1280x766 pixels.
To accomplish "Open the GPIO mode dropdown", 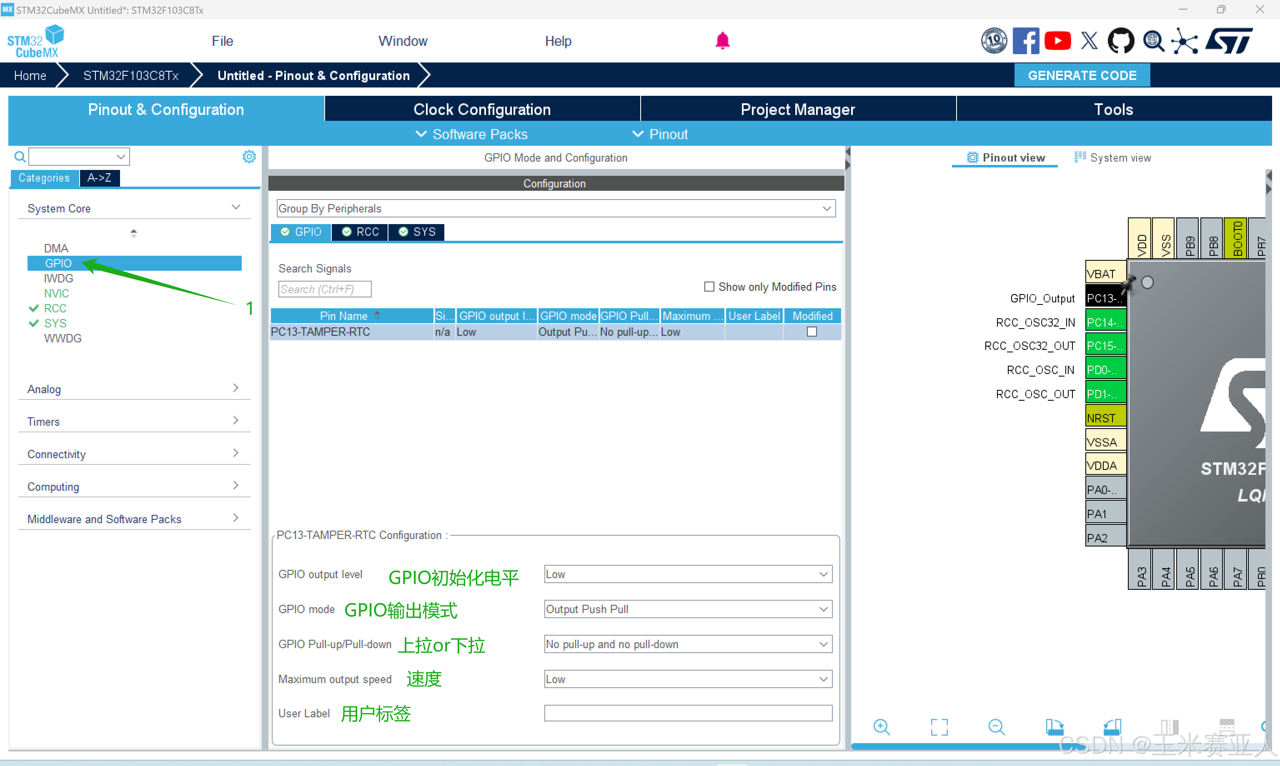I will pyautogui.click(x=687, y=609).
